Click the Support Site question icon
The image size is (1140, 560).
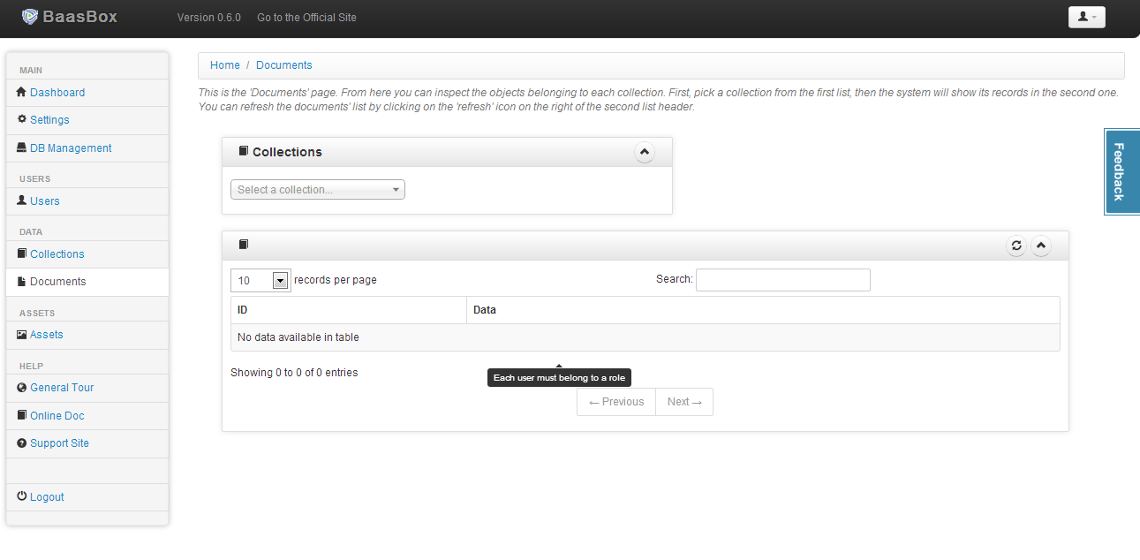click(x=22, y=443)
